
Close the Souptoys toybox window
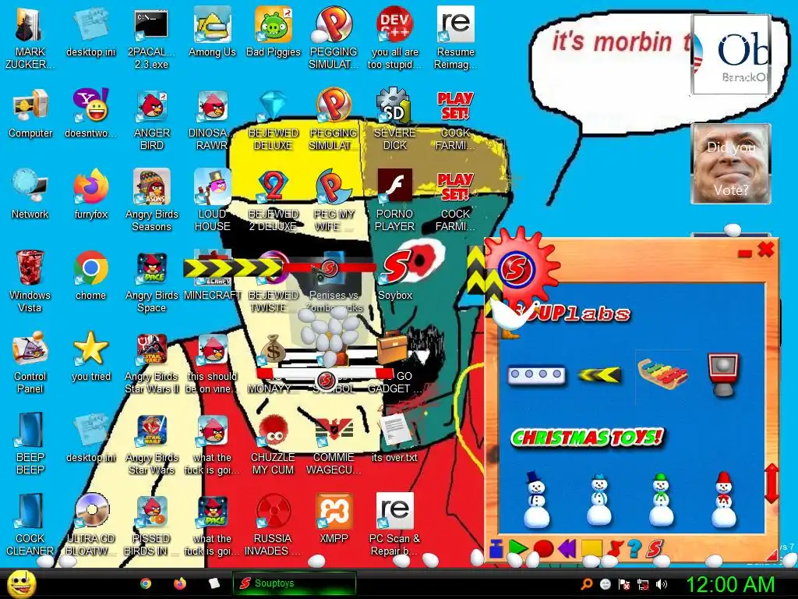tap(766, 250)
